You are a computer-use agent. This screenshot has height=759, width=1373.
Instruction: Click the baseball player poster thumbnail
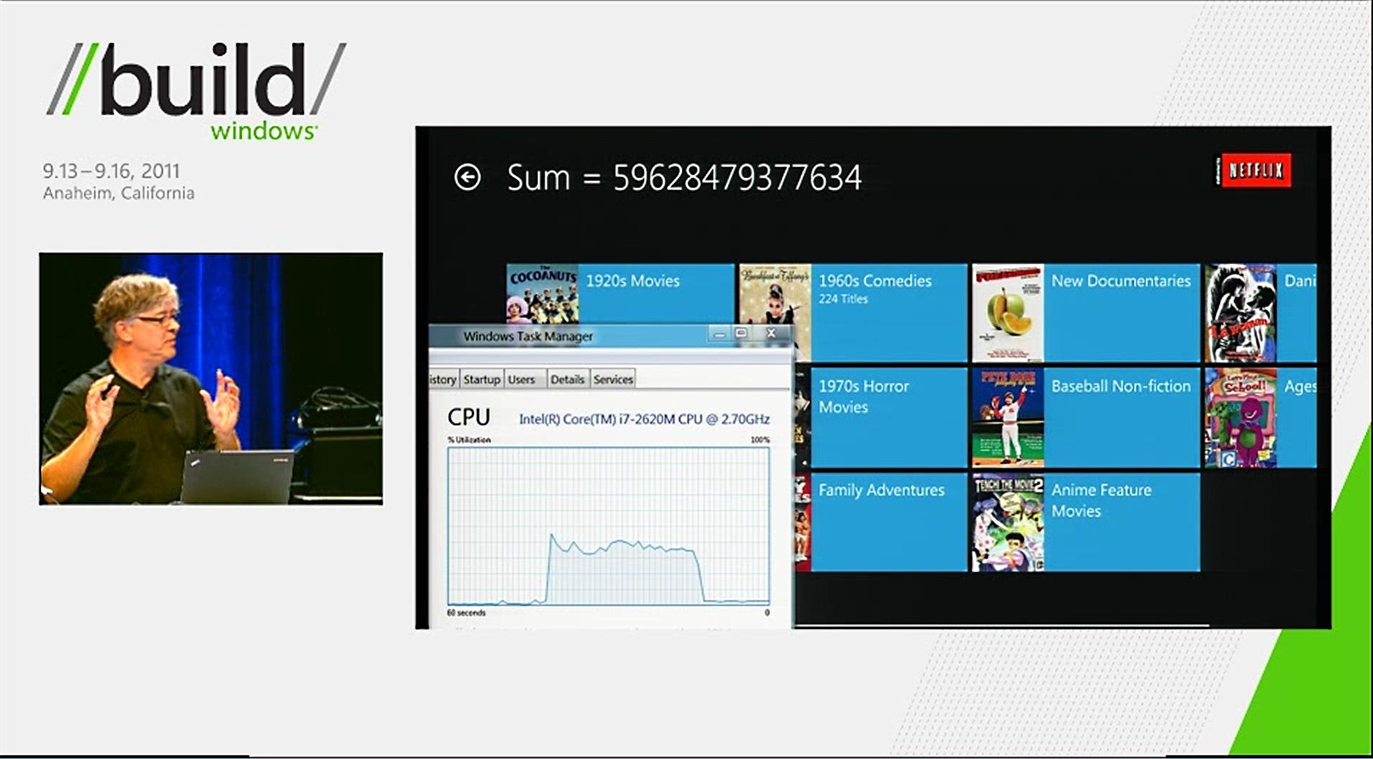click(1008, 417)
